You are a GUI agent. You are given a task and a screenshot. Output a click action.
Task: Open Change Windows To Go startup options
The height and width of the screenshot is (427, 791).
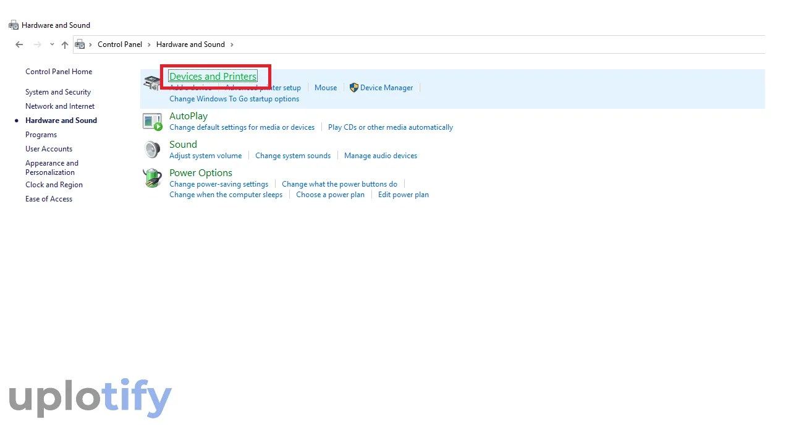coord(234,99)
